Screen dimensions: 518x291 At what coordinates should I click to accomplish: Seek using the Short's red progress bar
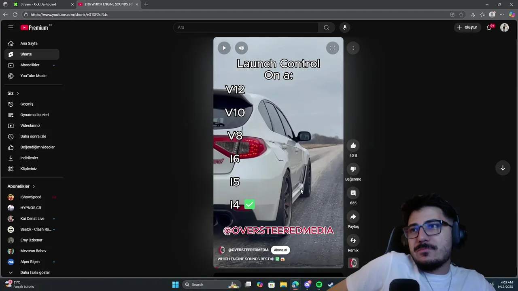[278, 268]
